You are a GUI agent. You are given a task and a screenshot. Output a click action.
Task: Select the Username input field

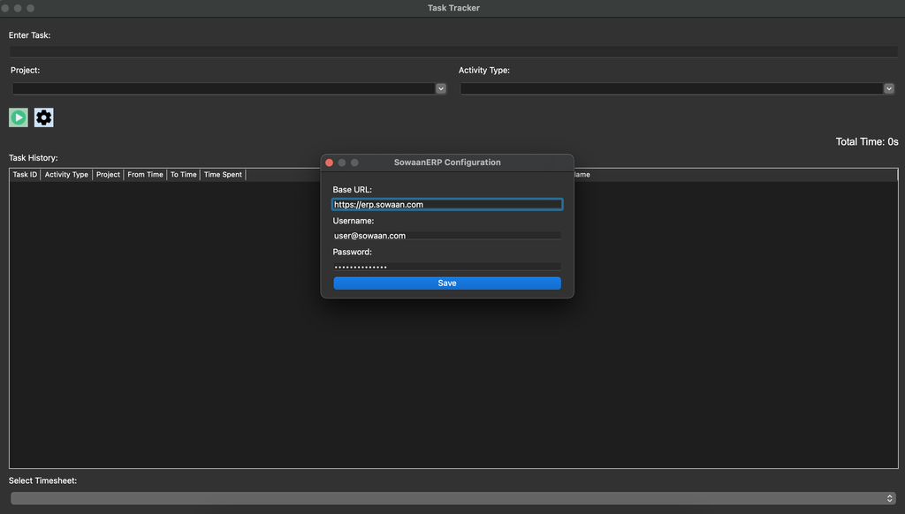point(447,235)
